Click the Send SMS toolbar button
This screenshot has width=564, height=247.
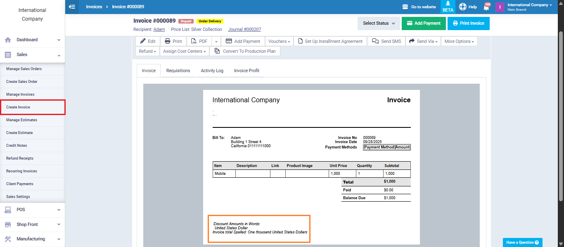tap(386, 41)
